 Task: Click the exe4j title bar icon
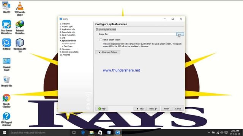coord(61,19)
